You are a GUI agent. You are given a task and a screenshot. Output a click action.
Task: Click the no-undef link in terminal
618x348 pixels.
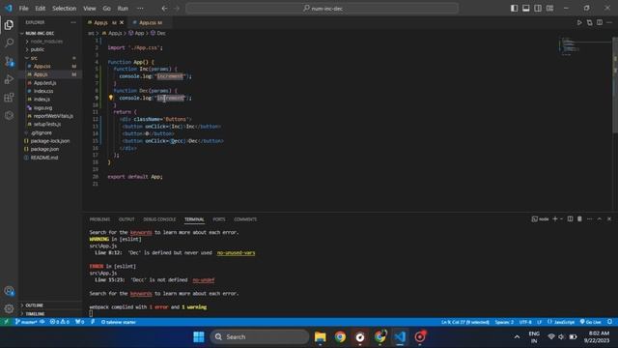[204, 280]
